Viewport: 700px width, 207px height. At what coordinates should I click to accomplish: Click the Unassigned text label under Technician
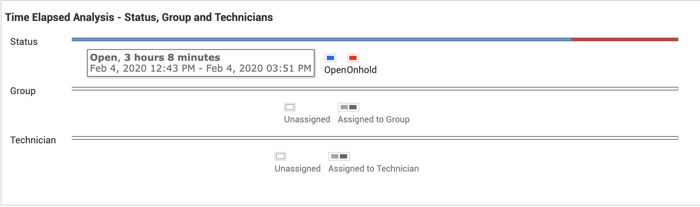click(297, 169)
